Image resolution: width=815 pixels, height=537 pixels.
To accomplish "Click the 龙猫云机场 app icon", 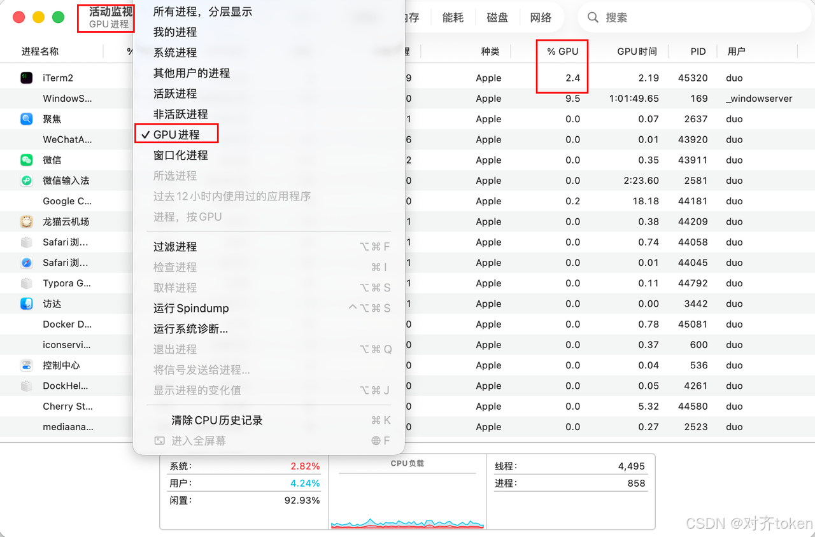I will tap(26, 221).
